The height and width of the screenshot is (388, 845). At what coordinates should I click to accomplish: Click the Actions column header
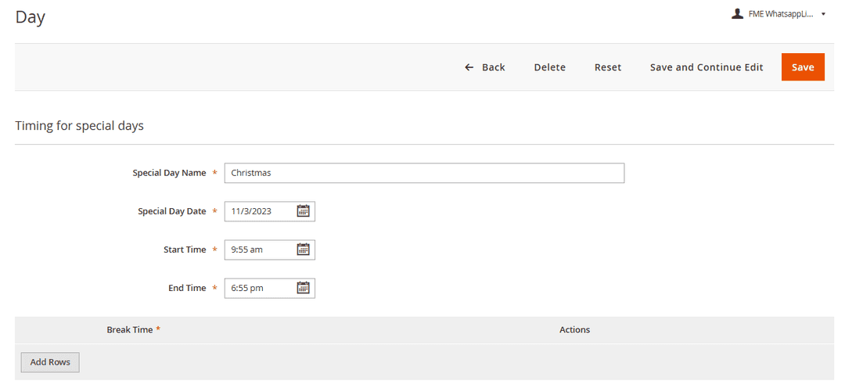click(x=574, y=330)
